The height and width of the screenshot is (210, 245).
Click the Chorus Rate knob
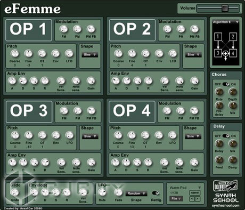tap(219, 92)
